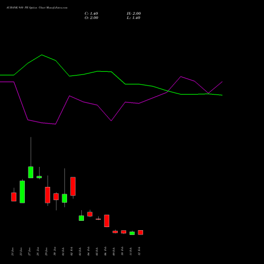Click the red candle for 04 Feb
Image resolution: width=264 pixels, height=264 pixels.
(x=90, y=214)
